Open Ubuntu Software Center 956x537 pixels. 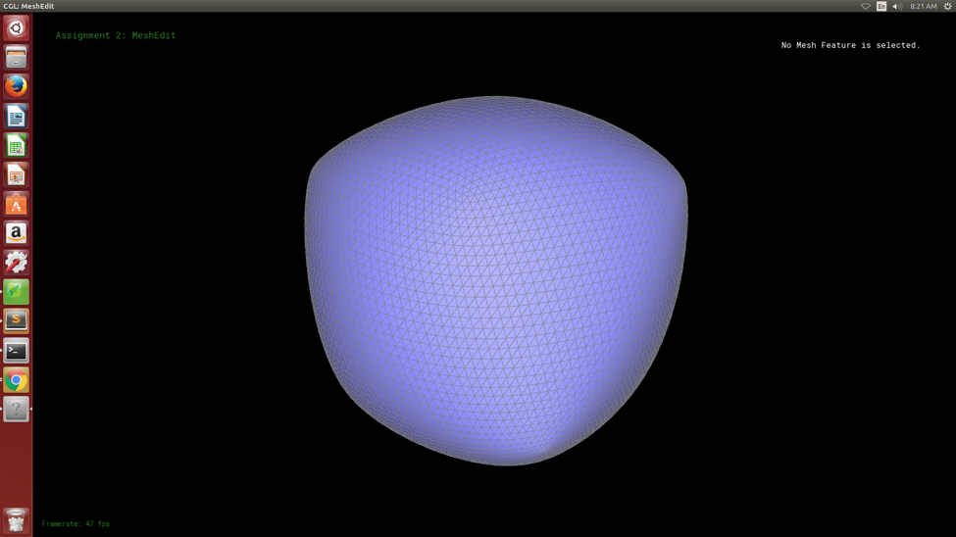point(16,204)
